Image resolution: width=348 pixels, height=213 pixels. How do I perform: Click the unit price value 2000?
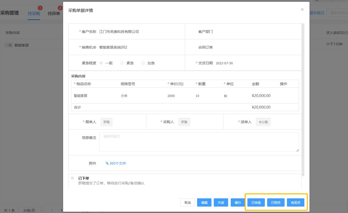point(171,96)
